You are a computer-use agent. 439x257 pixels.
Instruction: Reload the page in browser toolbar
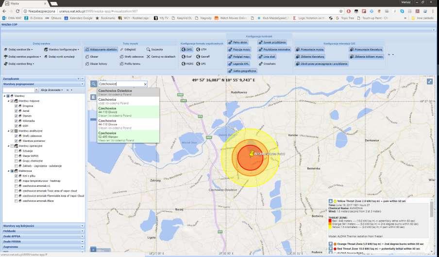17,11
